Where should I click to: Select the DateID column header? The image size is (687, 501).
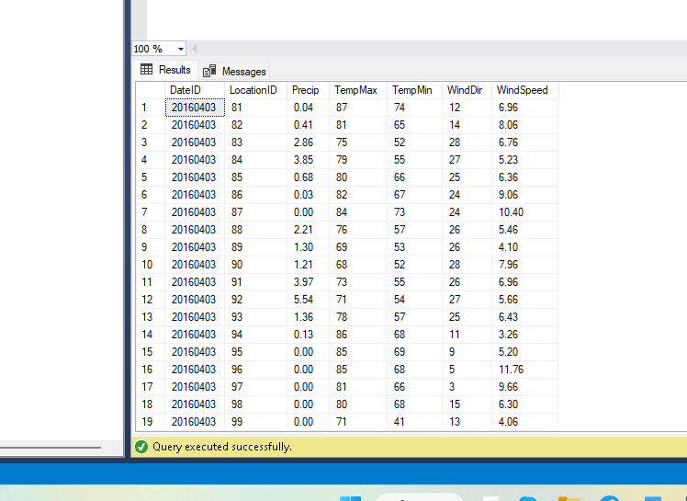(x=185, y=90)
